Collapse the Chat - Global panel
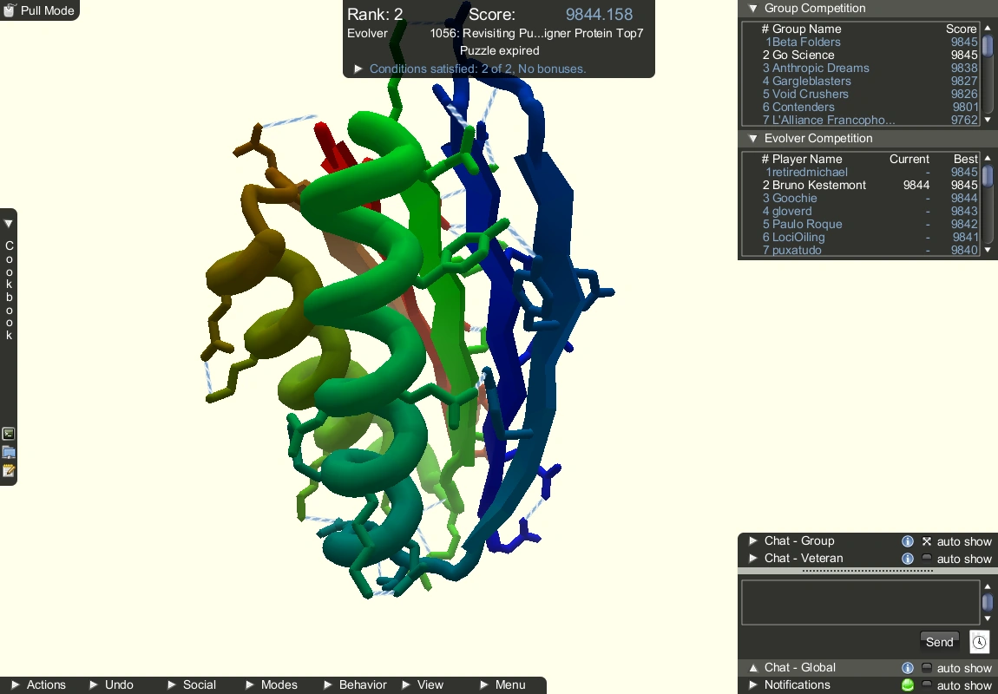The image size is (998, 694). (x=752, y=668)
